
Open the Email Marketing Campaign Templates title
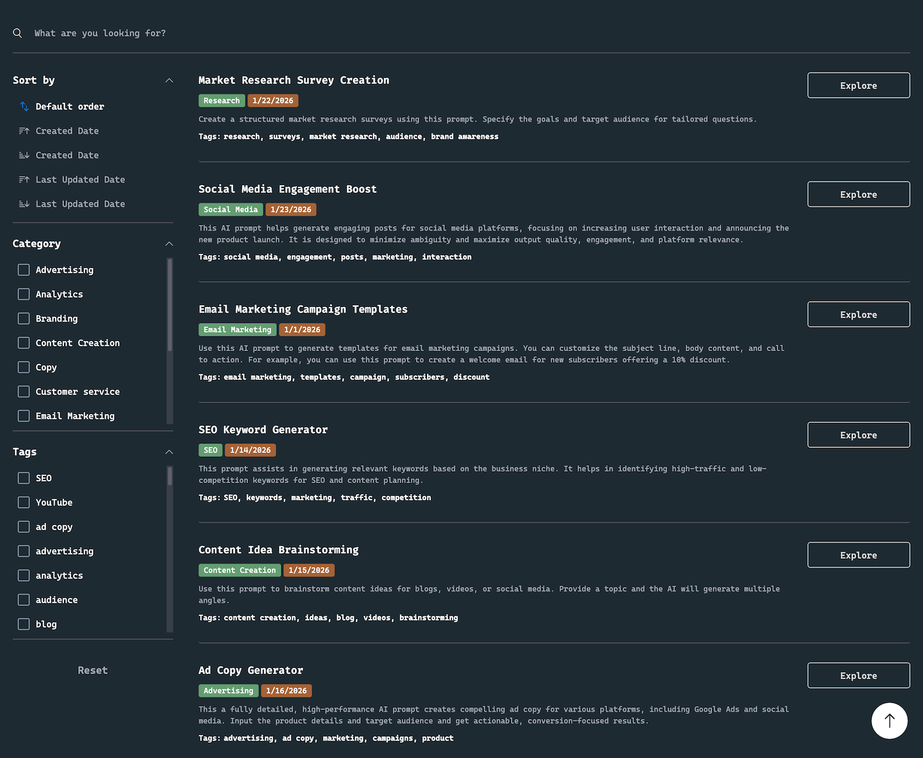pos(303,309)
